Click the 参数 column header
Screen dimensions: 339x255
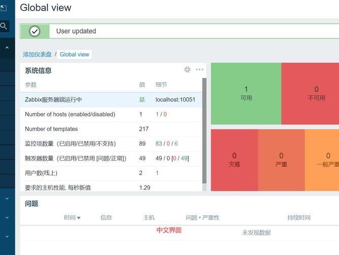tap(31, 85)
